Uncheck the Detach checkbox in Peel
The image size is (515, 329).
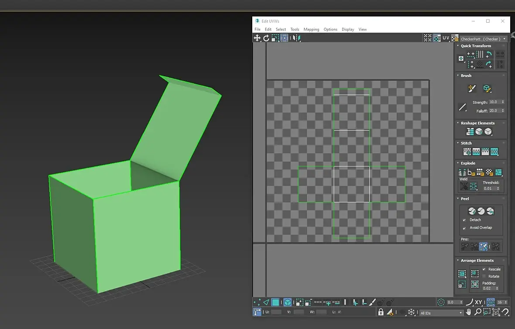(x=464, y=220)
